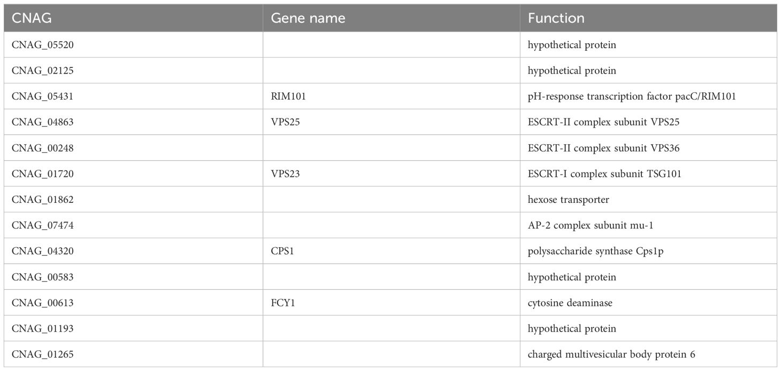Screen dimensions: 781x371
Task: Click the ESCRT-I complex subunit TSG101 cell
Action: [648, 173]
